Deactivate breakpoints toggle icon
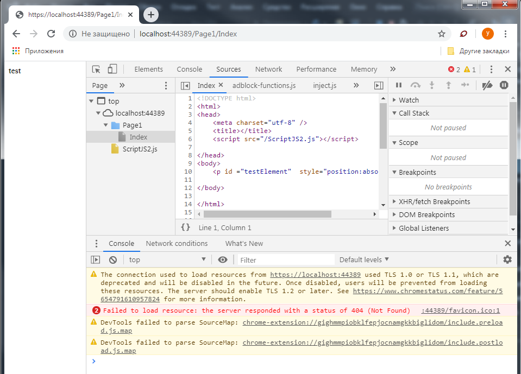 [x=487, y=85]
